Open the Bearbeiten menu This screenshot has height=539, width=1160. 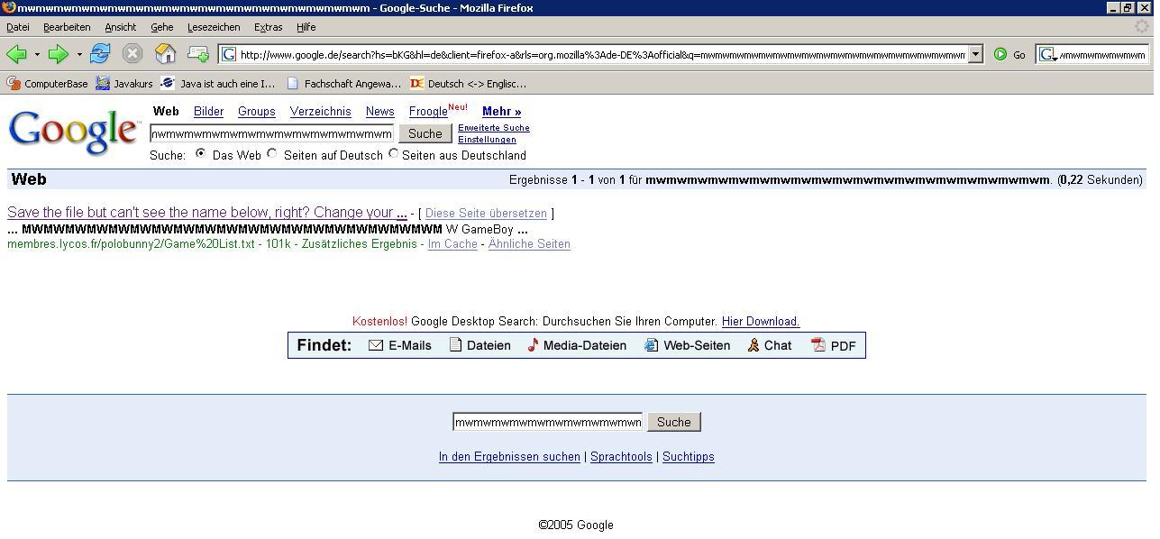pyautogui.click(x=67, y=27)
